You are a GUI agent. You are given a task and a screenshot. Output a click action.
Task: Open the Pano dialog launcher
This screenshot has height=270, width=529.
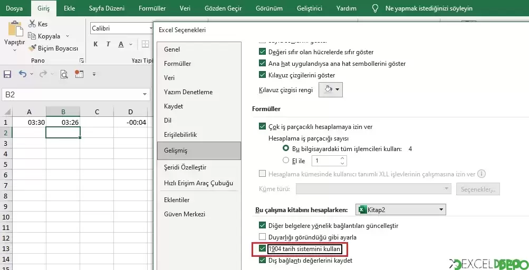[x=82, y=61]
